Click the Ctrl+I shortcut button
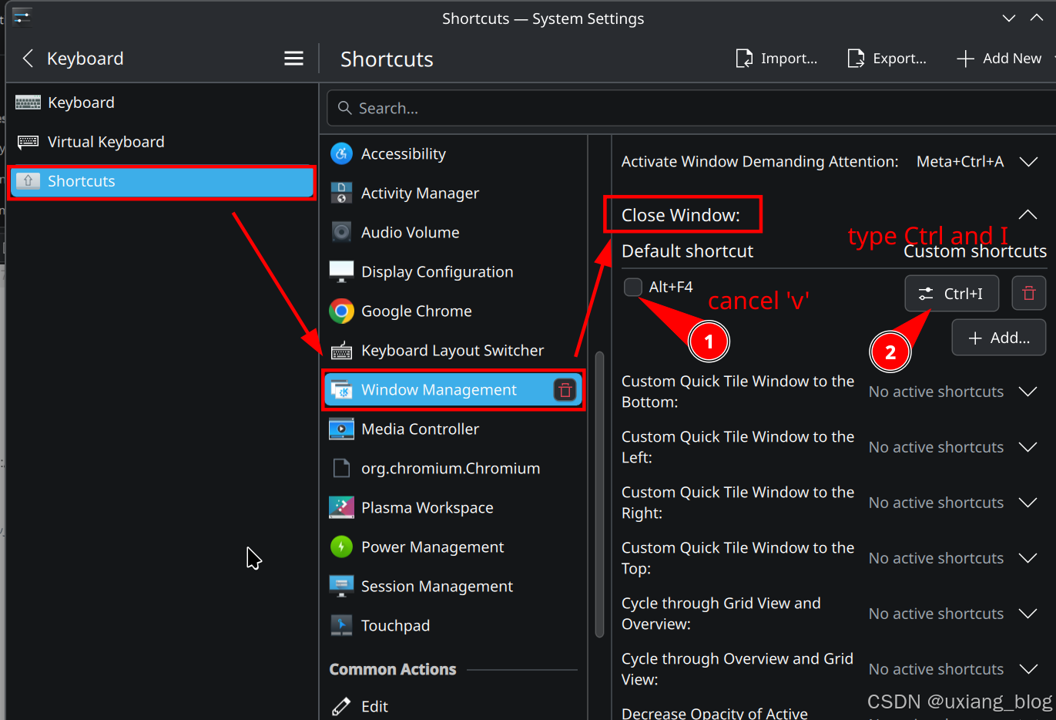Viewport: 1056px width, 720px height. [x=951, y=293]
